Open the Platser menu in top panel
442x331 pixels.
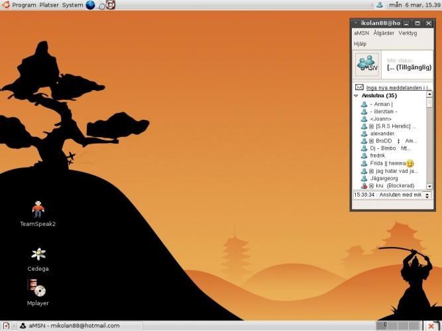49,5
